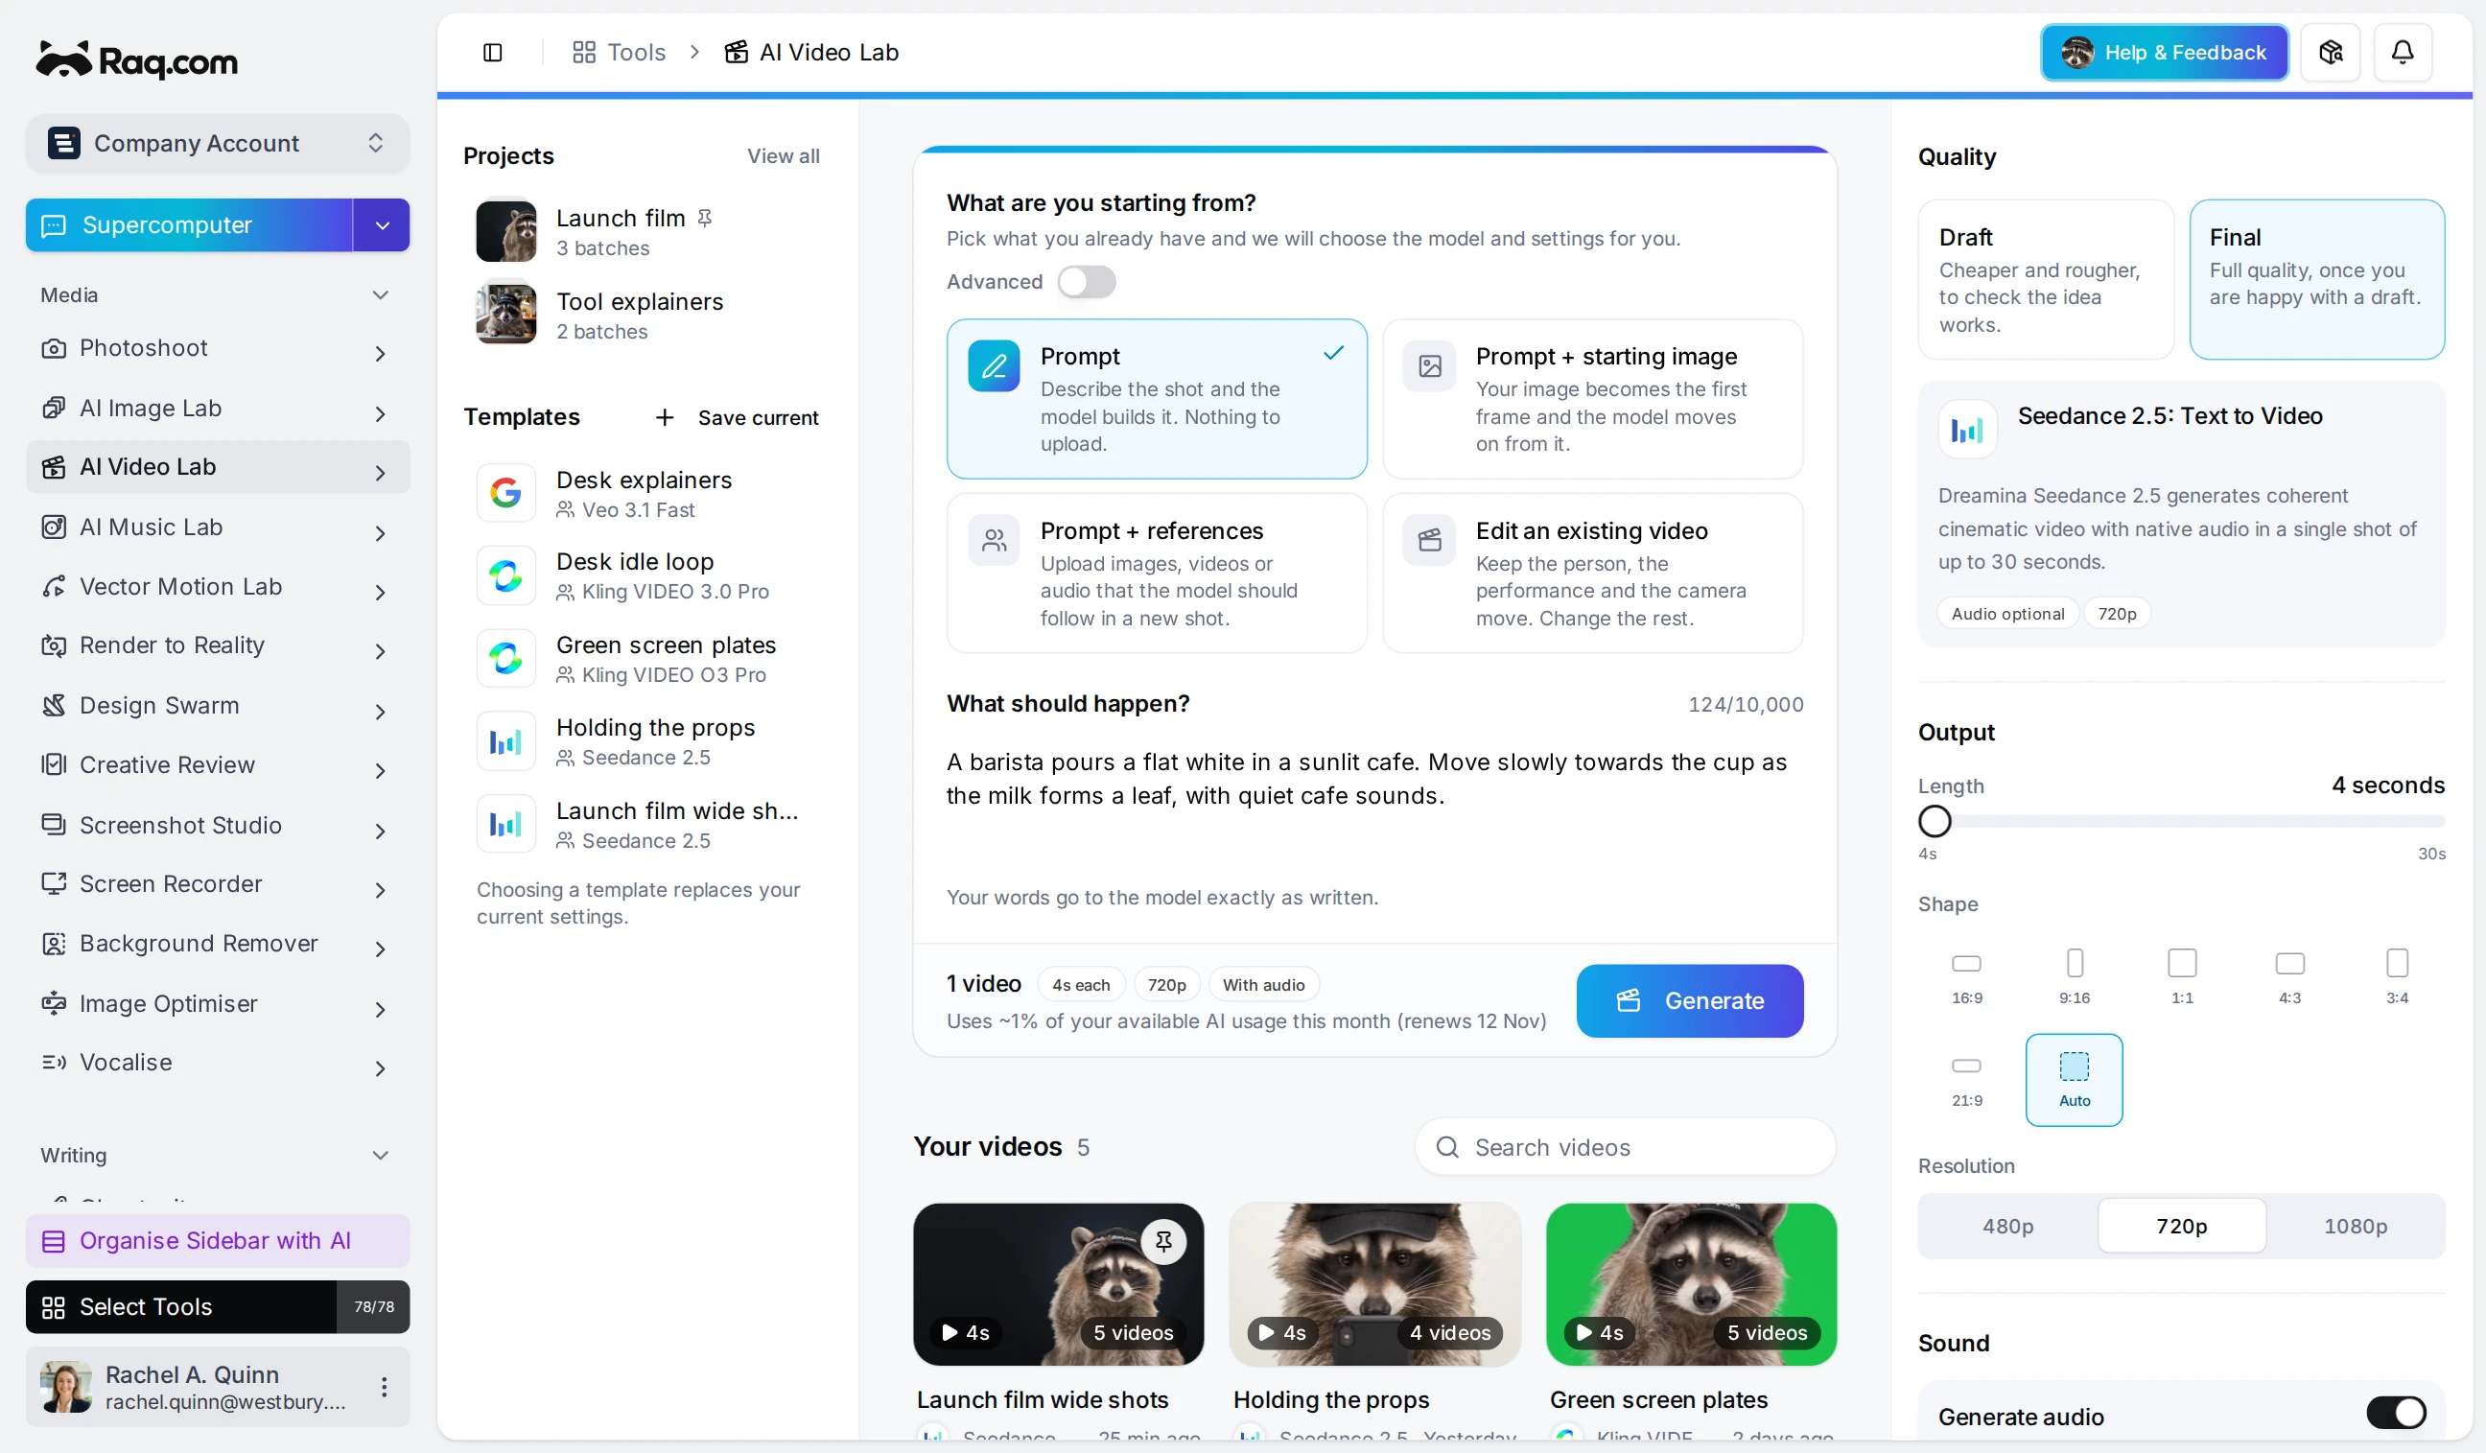The image size is (2486, 1453).
Task: Click the Generate button
Action: (1689, 1000)
